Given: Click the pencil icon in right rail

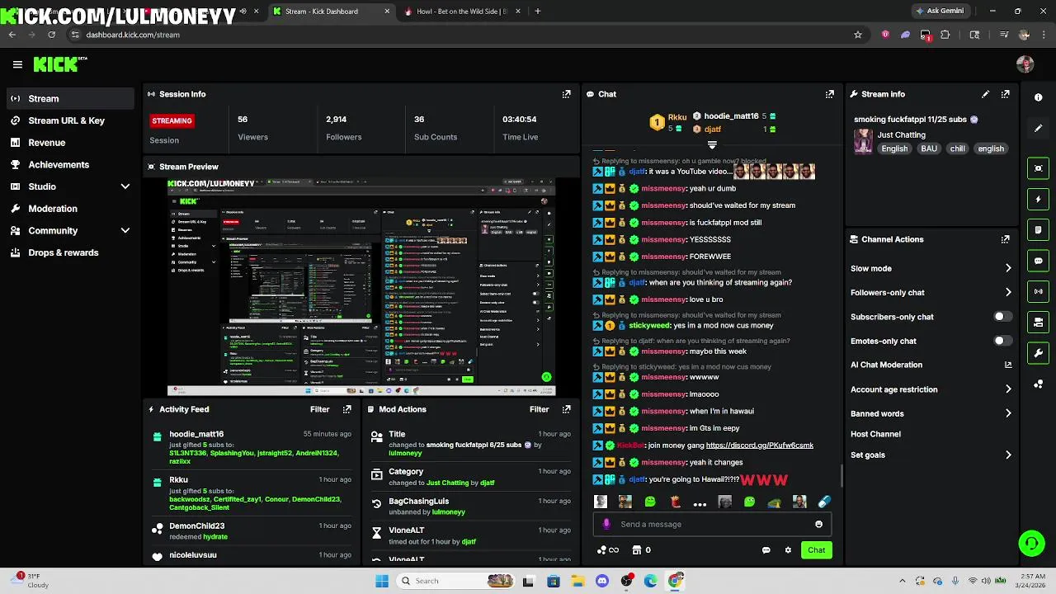Looking at the screenshot, I should (1038, 128).
